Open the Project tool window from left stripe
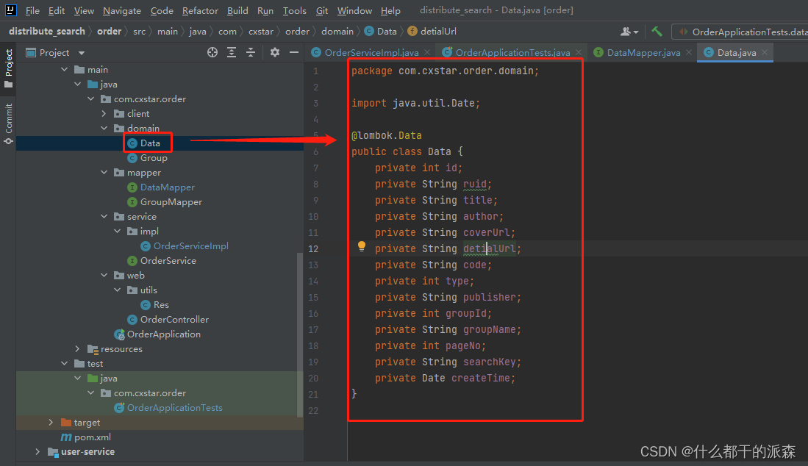808x466 pixels. [x=8, y=68]
